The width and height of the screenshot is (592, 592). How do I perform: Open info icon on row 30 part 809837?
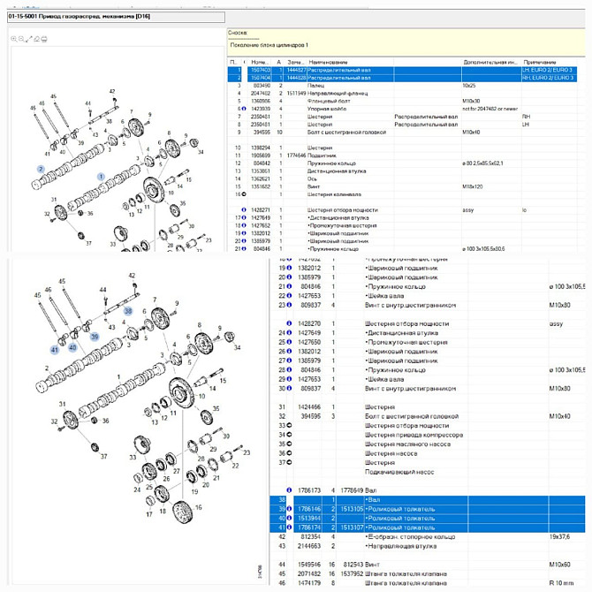point(289,389)
